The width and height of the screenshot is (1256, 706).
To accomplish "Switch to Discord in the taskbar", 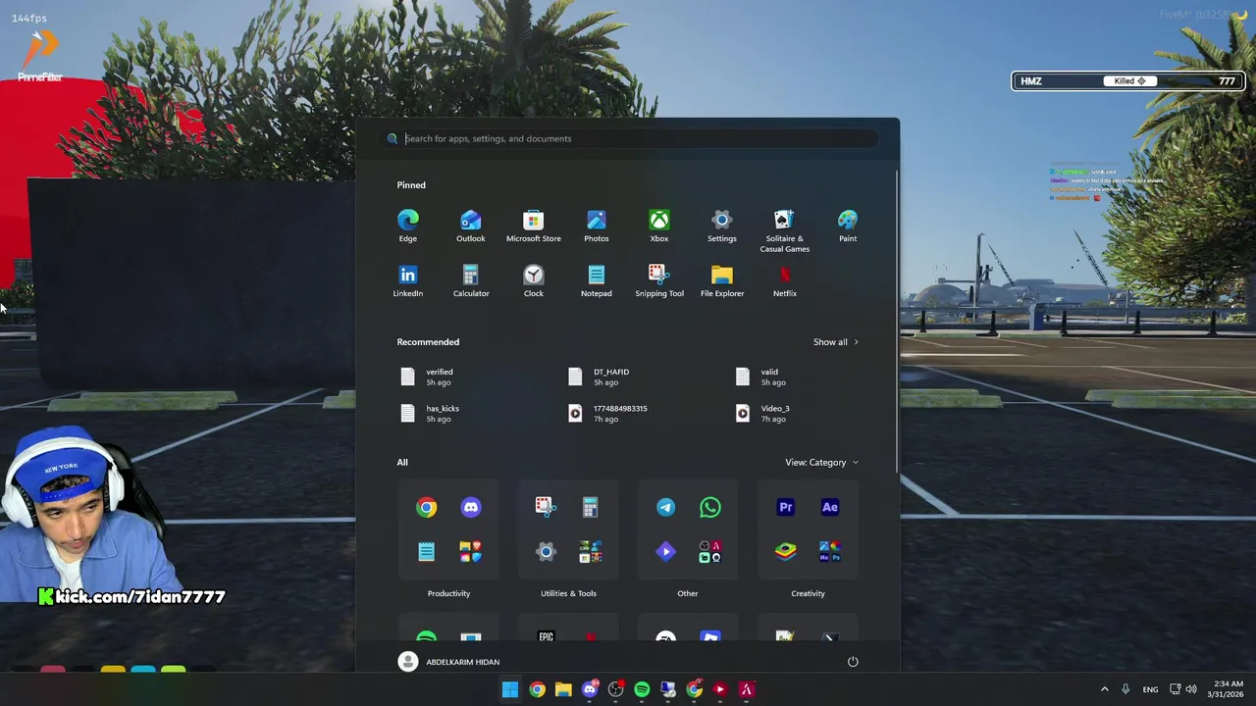I will [590, 689].
